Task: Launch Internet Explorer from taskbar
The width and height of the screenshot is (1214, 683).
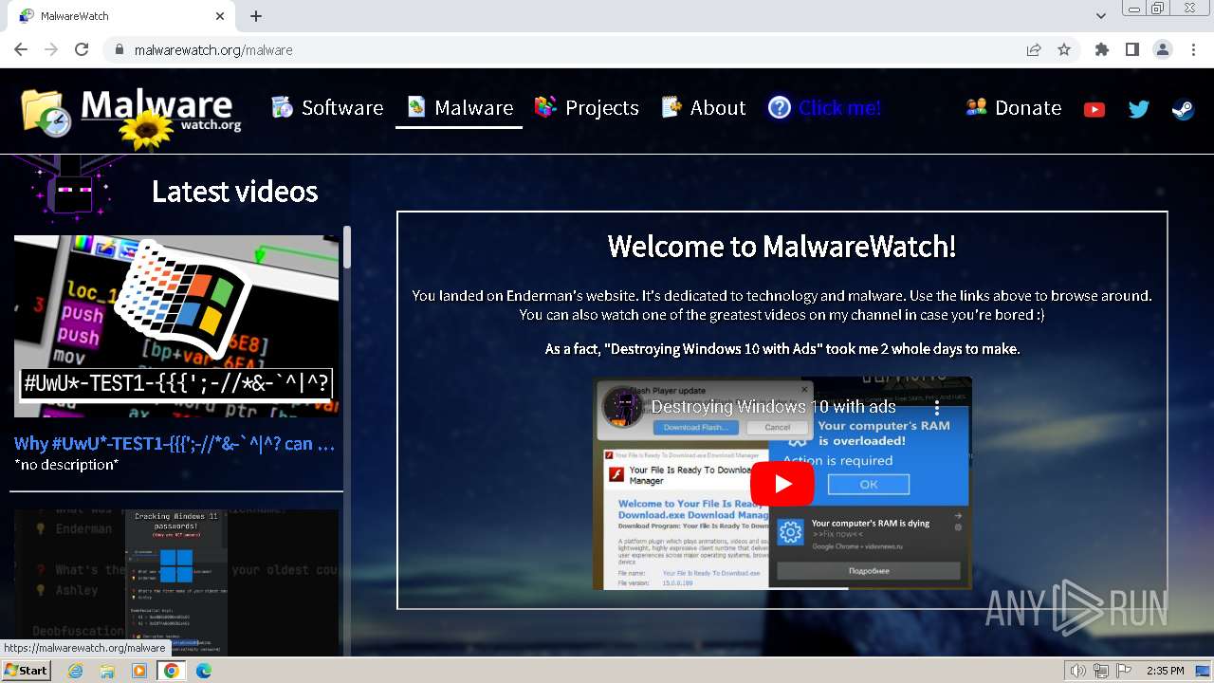Action: pos(75,671)
